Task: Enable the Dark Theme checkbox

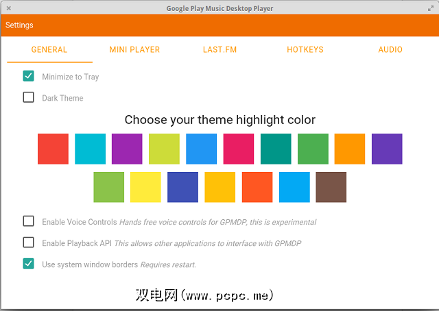Action: coord(29,97)
